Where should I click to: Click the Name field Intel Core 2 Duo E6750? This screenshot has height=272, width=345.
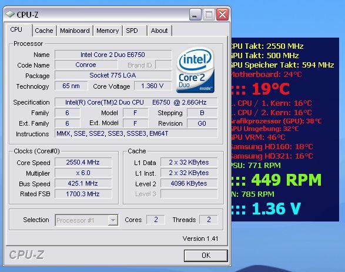click(x=113, y=55)
